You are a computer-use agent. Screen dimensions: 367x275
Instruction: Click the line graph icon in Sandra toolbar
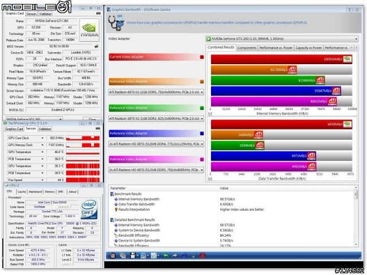coord(154,256)
